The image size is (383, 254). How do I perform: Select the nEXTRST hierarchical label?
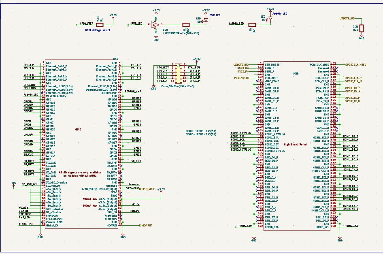145,225
